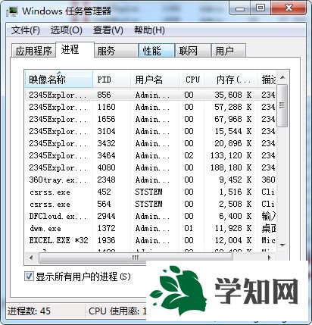The height and width of the screenshot is (325, 312).
Task: Click SYSTEM user name for PID 452
Action: click(148, 192)
